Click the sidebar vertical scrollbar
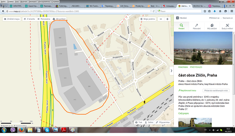The height and width of the screenshot is (136, 235). [x=234, y=63]
